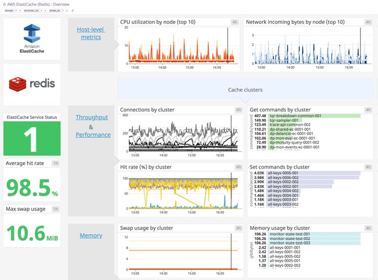Click the 'Connections by cluster' widget title
The height and width of the screenshot is (280, 378).
[147, 110]
